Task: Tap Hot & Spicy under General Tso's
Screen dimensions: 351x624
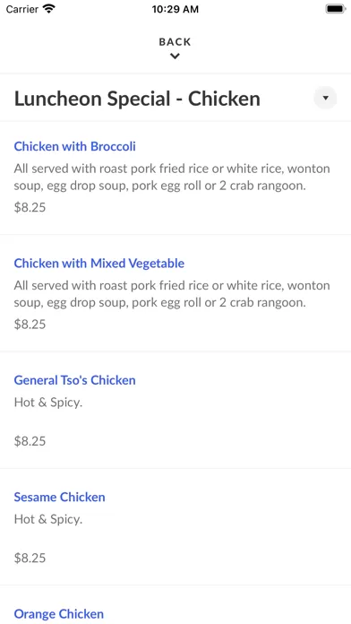Action: [x=48, y=403]
